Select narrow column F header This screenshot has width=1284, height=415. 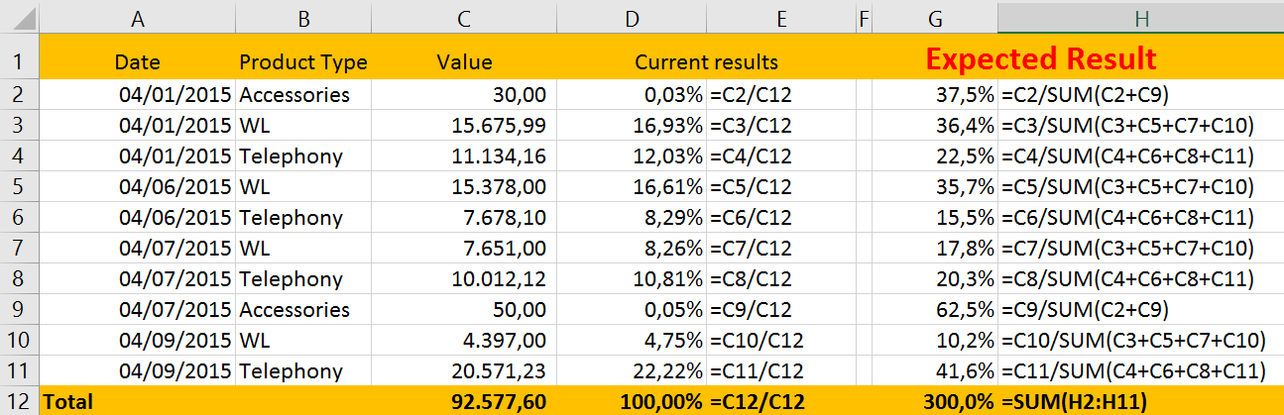click(863, 17)
